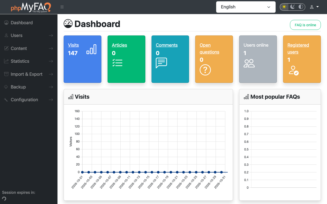Toggle the sidebar hamburger menu icon

point(62,7)
